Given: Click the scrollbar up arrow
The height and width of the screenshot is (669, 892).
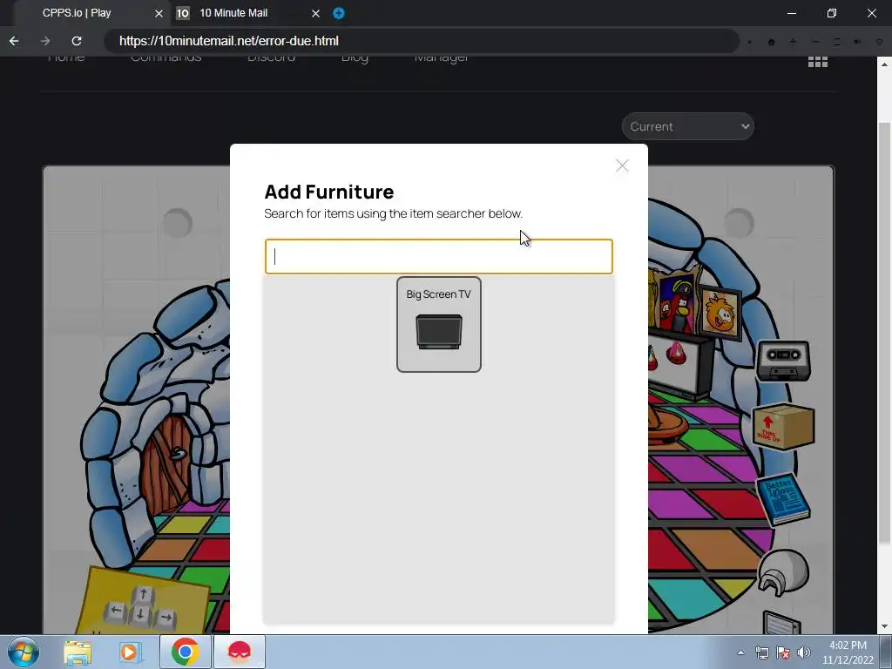Looking at the screenshot, I should (x=884, y=63).
